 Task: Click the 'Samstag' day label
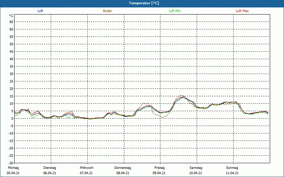(x=196, y=168)
